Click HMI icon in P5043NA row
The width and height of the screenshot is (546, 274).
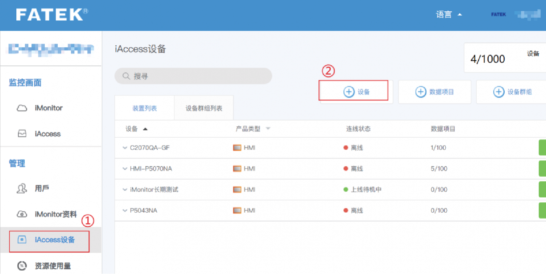coord(237,211)
